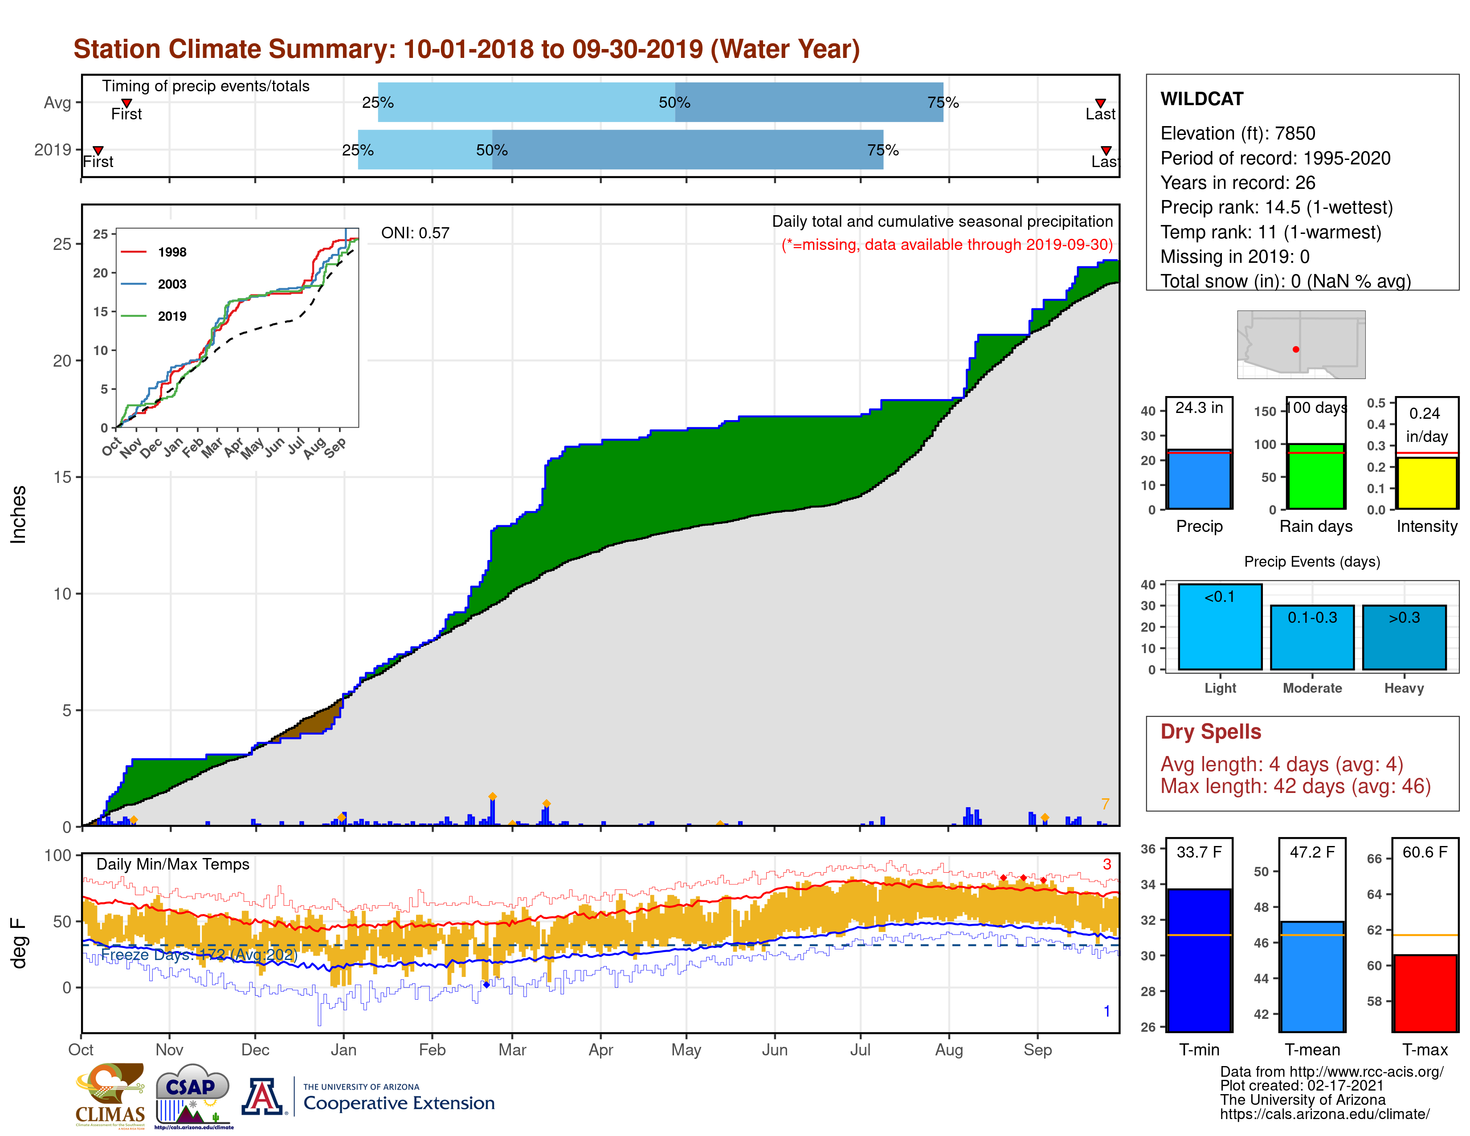This screenshot has height=1136, width=1470.
Task: Click the Period of record: 1995-2020 text
Action: [x=1275, y=158]
